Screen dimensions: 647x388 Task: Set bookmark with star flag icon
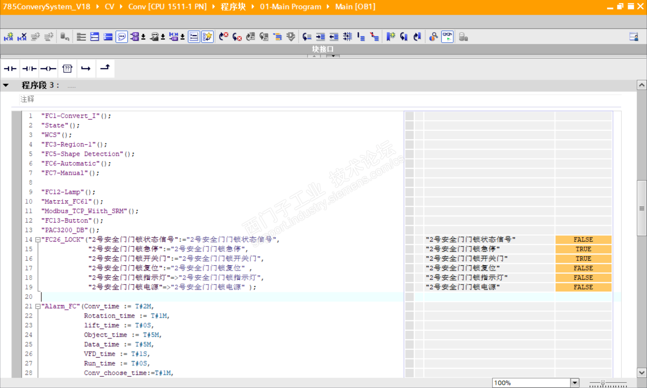pyautogui.click(x=391, y=37)
